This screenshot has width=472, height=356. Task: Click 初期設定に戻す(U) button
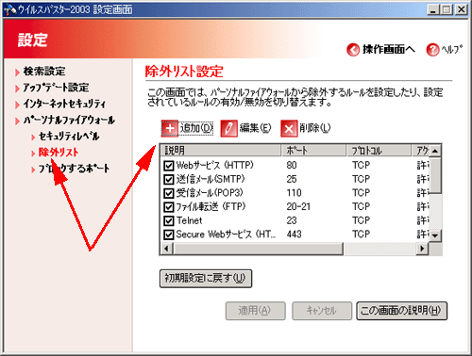pos(206,278)
